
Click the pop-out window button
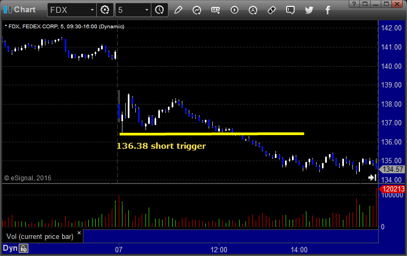coord(365,4)
